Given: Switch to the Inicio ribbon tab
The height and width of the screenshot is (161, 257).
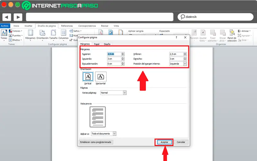Looking at the screenshot, I should pos(16,26).
